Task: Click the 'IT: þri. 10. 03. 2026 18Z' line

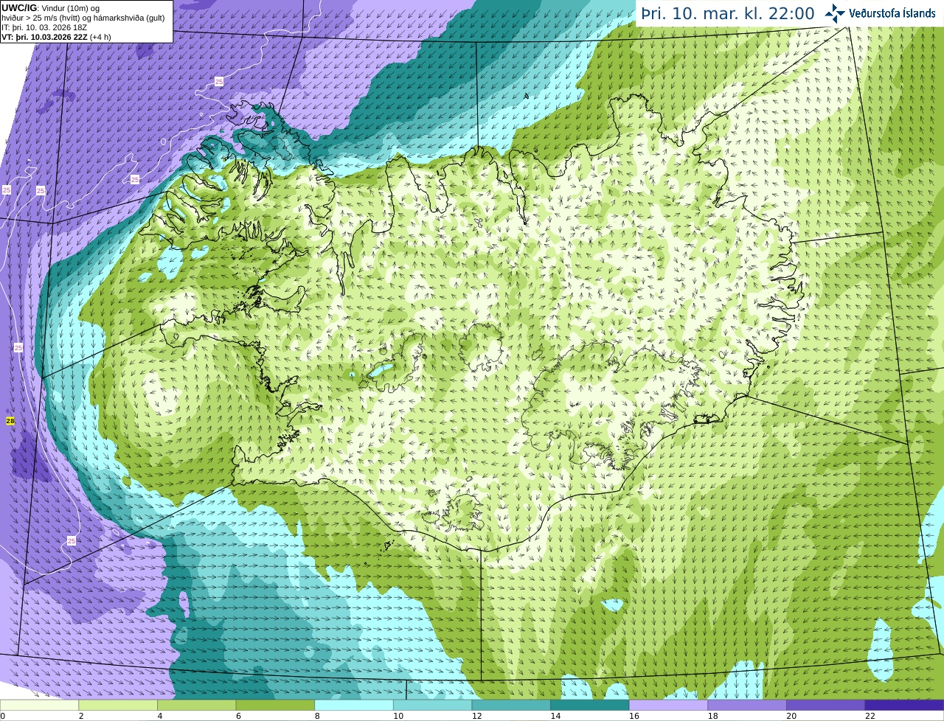Action: click(44, 27)
